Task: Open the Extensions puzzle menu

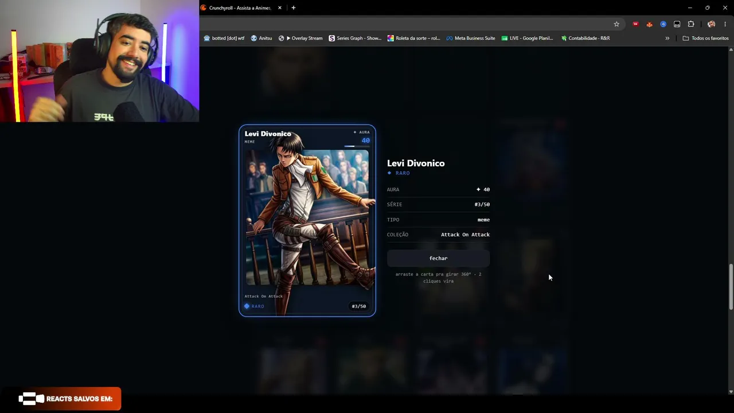Action: 691,24
